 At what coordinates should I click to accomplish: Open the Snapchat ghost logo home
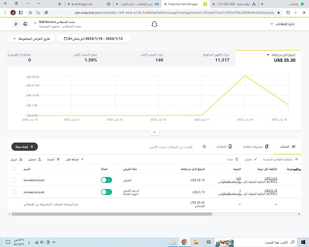[x=154, y=24]
